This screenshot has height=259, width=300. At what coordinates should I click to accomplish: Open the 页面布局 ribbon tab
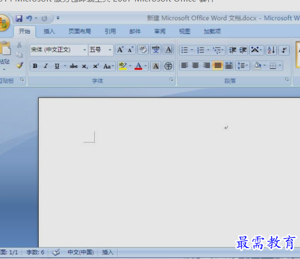coord(80,31)
